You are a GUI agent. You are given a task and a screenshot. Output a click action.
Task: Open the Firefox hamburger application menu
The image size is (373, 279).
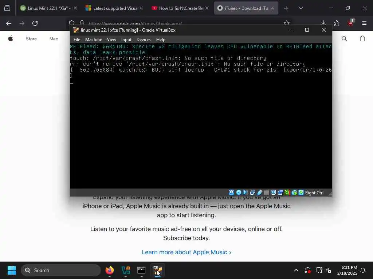tap(364, 23)
